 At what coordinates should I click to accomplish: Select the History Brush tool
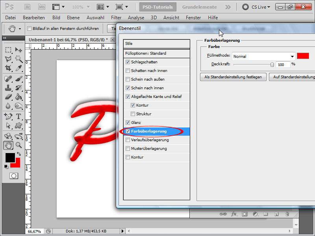click(19, 88)
